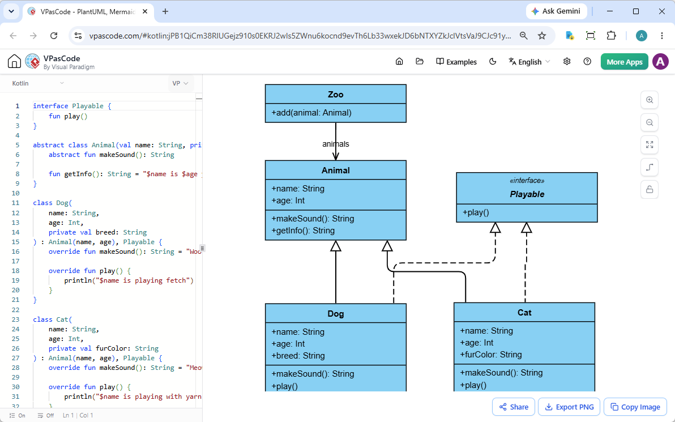The image size is (675, 422).
Task: Select the VPasCode browser tab
Action: pyautogui.click(x=88, y=12)
